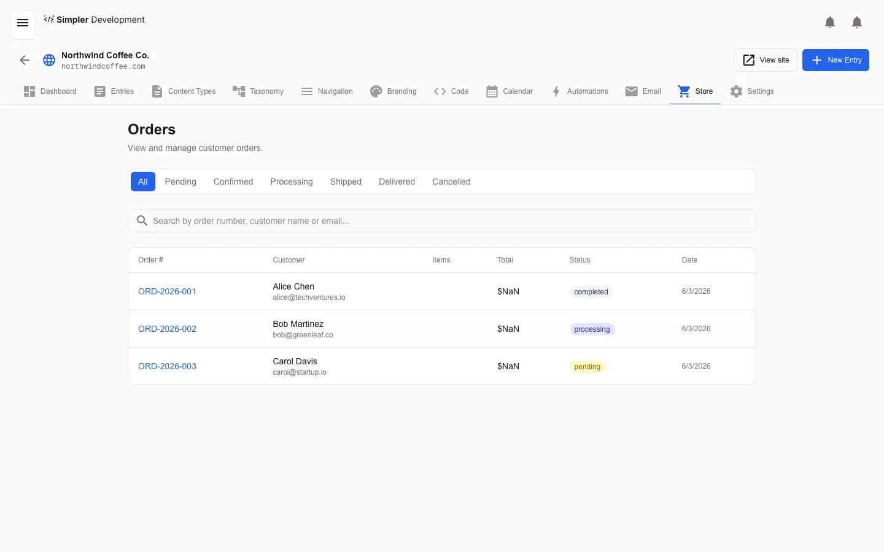Open the Automations lightning bolt tab

[579, 91]
